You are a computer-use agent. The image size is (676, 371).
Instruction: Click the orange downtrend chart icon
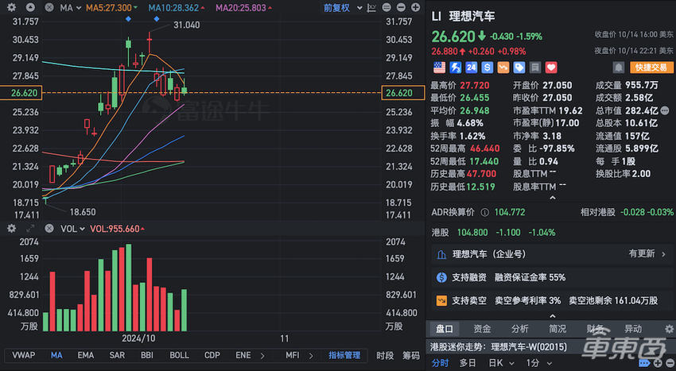pos(501,68)
